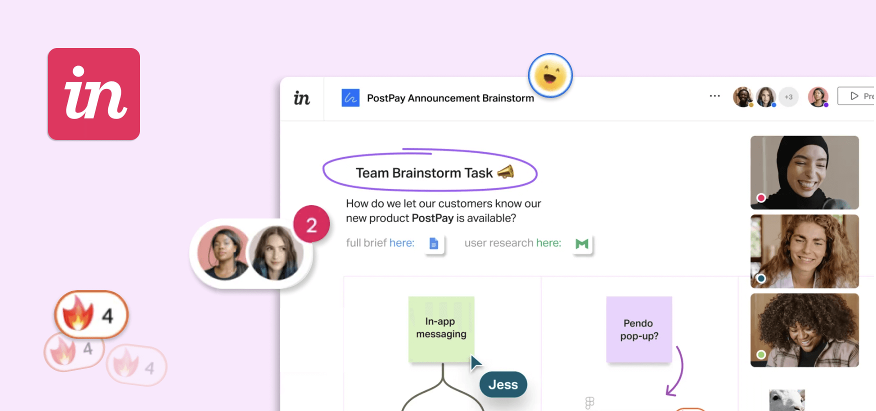Show the +3 additional collaborators
The width and height of the screenshot is (876, 411).
pos(788,97)
